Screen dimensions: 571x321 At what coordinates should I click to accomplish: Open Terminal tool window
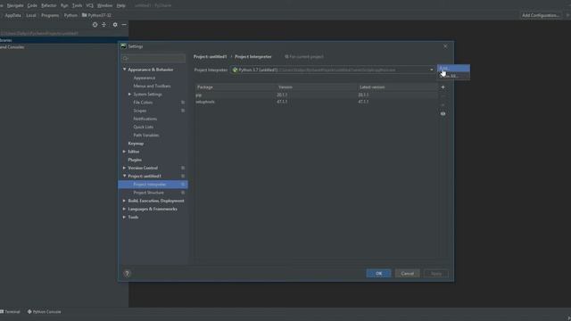(10, 312)
